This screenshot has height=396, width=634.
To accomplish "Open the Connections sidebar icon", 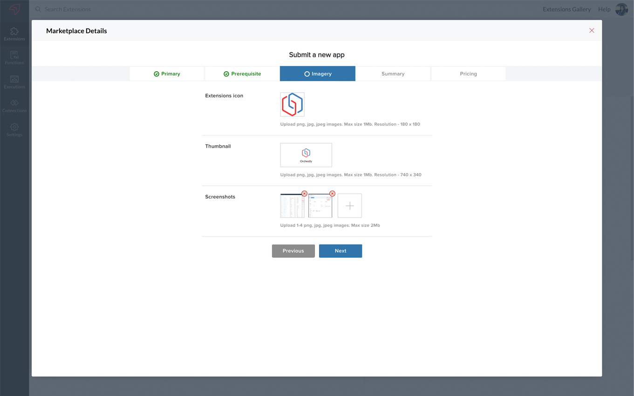I will pos(14,106).
